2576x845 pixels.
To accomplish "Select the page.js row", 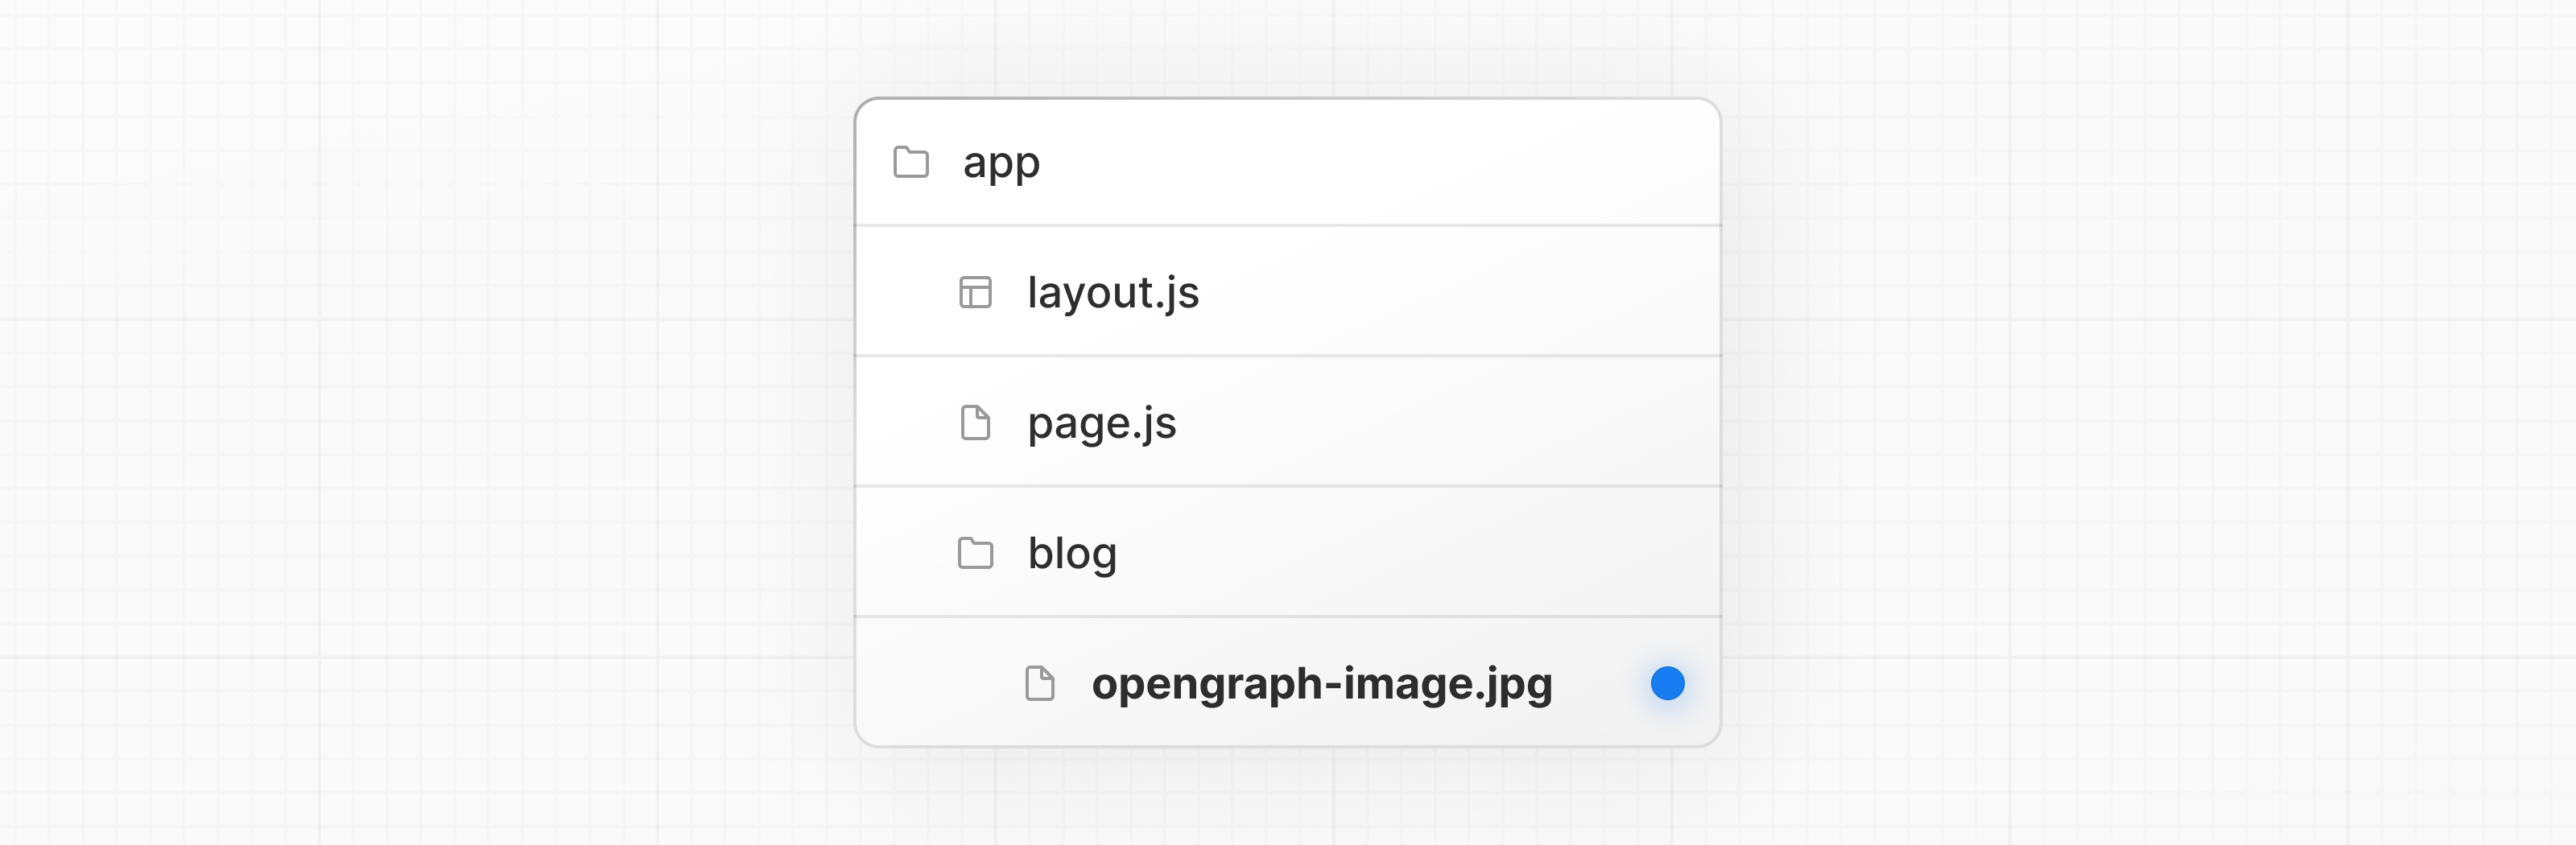I will (1102, 422).
